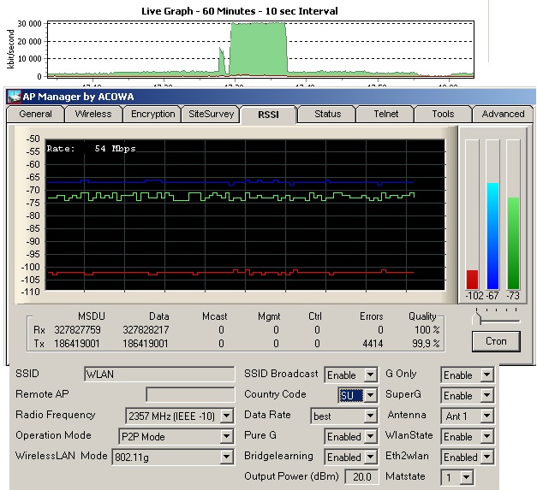Switch to the General tab

pos(35,114)
